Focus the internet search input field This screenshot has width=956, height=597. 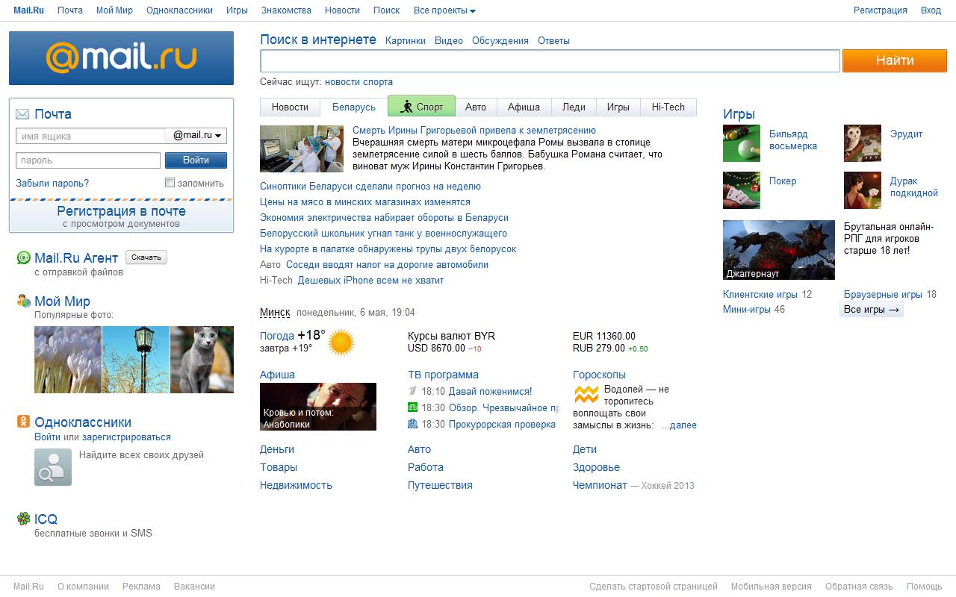(550, 61)
